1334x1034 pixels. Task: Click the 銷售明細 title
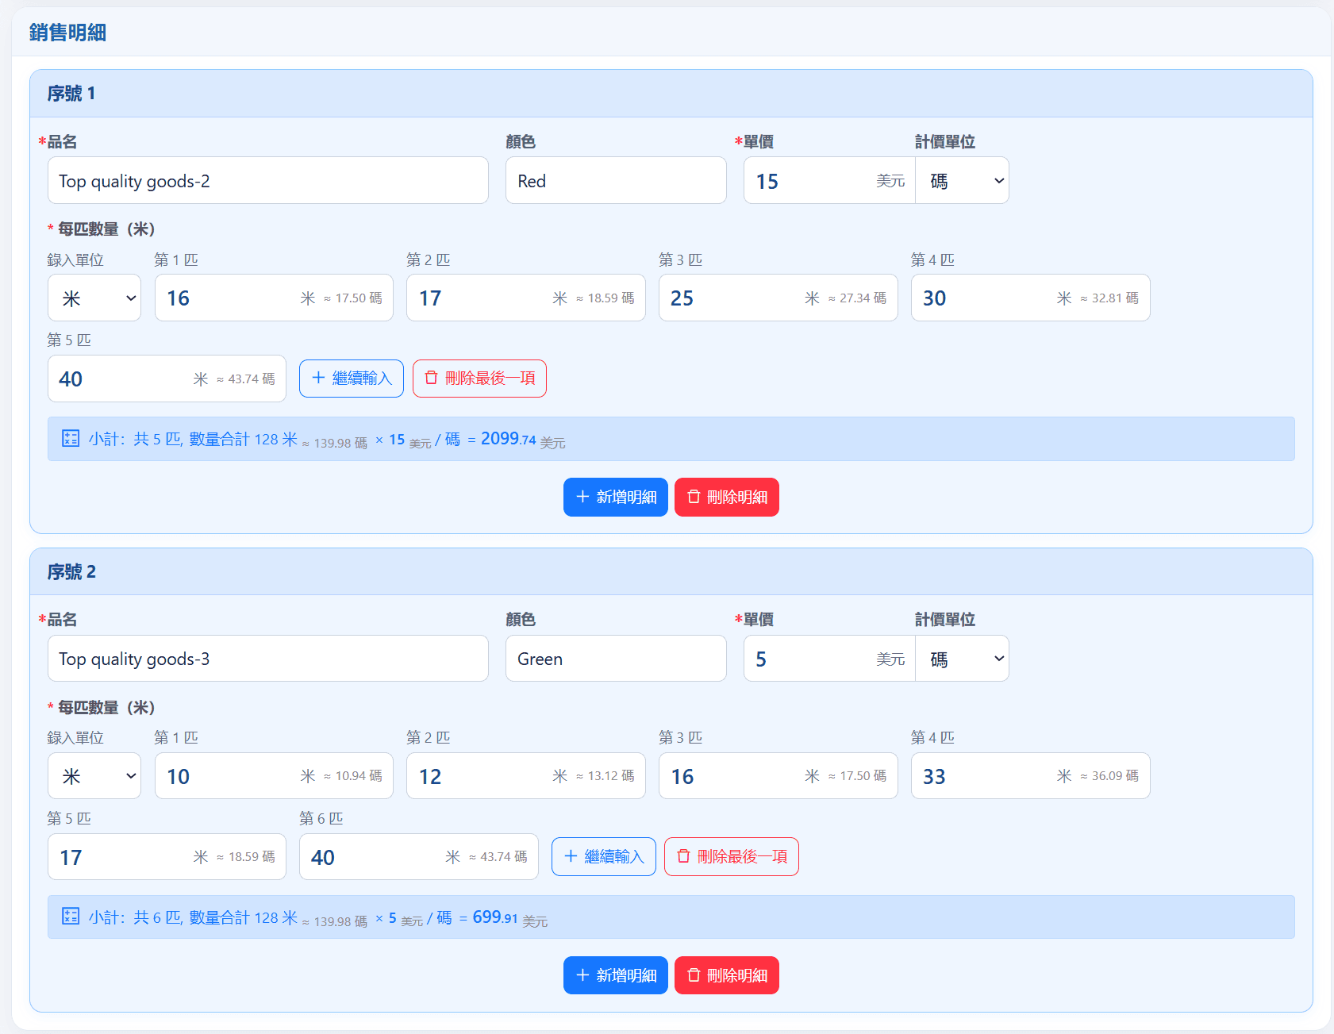(67, 33)
